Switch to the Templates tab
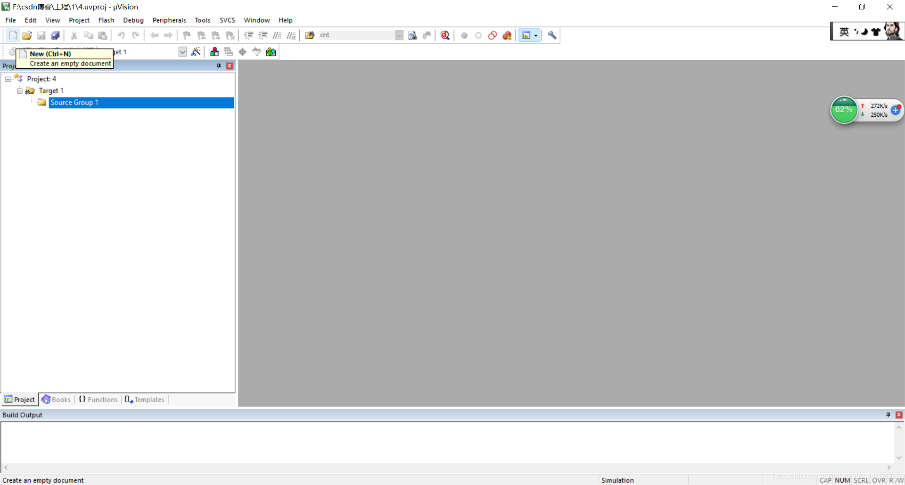Image resolution: width=905 pixels, height=485 pixels. coord(145,400)
